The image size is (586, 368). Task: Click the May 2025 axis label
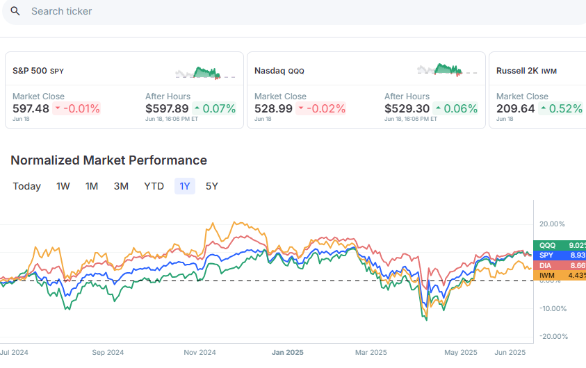pos(460,352)
